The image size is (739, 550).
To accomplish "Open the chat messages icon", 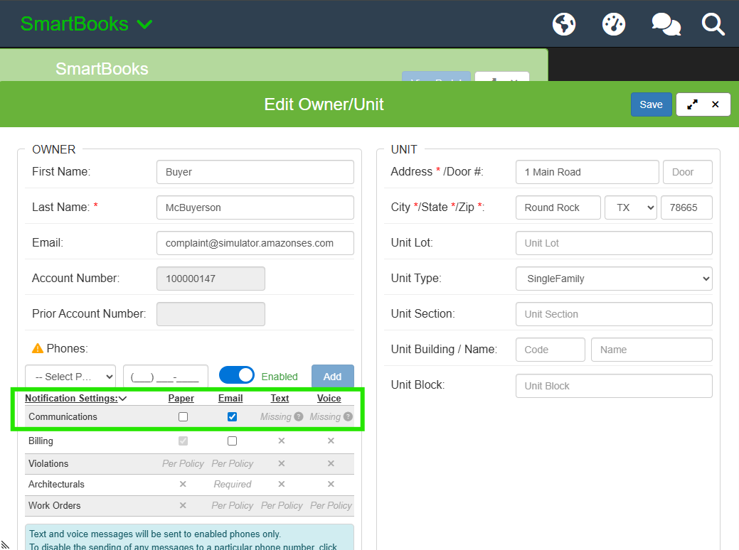I will (666, 24).
